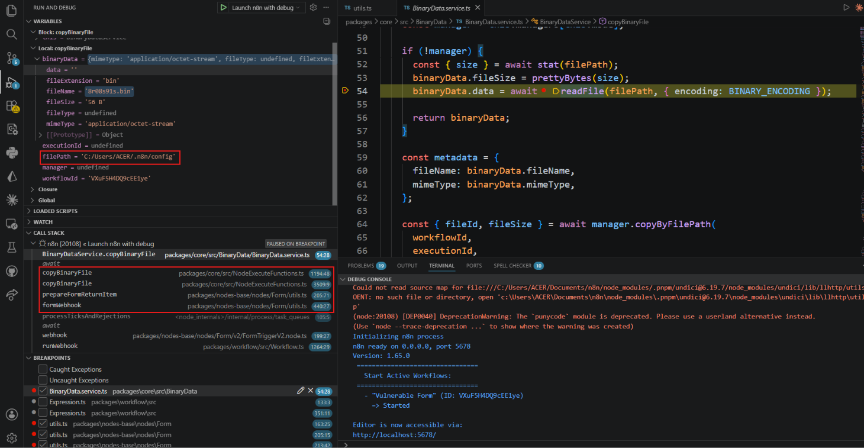Open the Search view in activity bar
864x448 pixels.
tap(11, 34)
